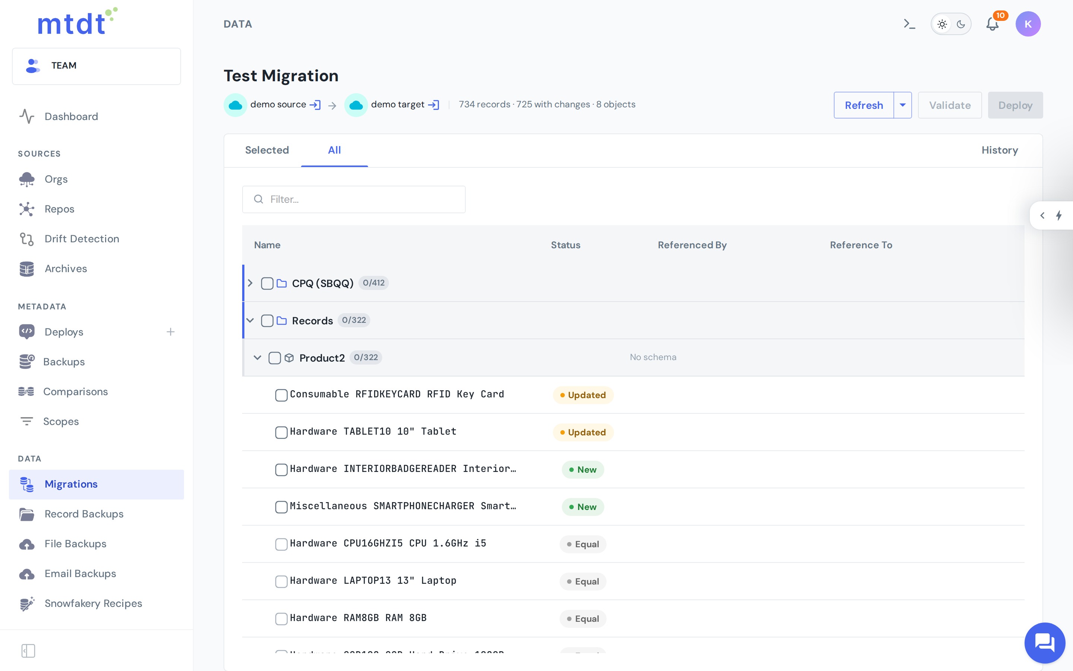Click the Scopes icon
The image size is (1073, 671).
[x=26, y=421]
